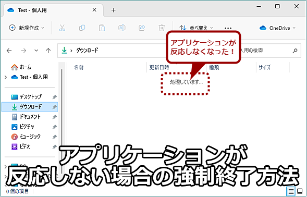Image resolution: width=307 pixels, height=197 pixels.
Task: Open the 新規作成 dropdown
Action: point(27,28)
